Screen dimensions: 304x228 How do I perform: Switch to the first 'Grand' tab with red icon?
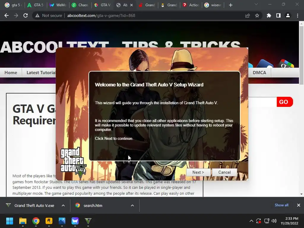pyautogui.click(x=147, y=5)
